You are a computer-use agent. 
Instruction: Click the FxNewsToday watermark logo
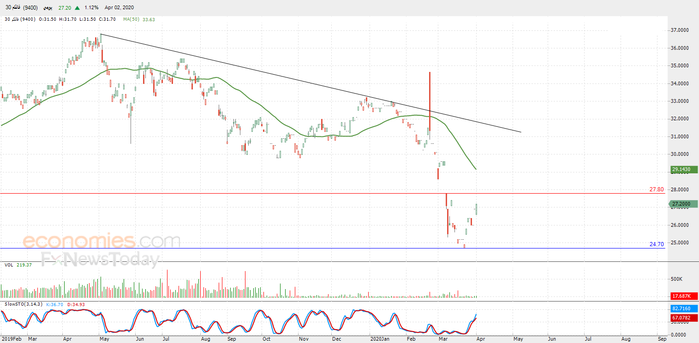click(101, 260)
